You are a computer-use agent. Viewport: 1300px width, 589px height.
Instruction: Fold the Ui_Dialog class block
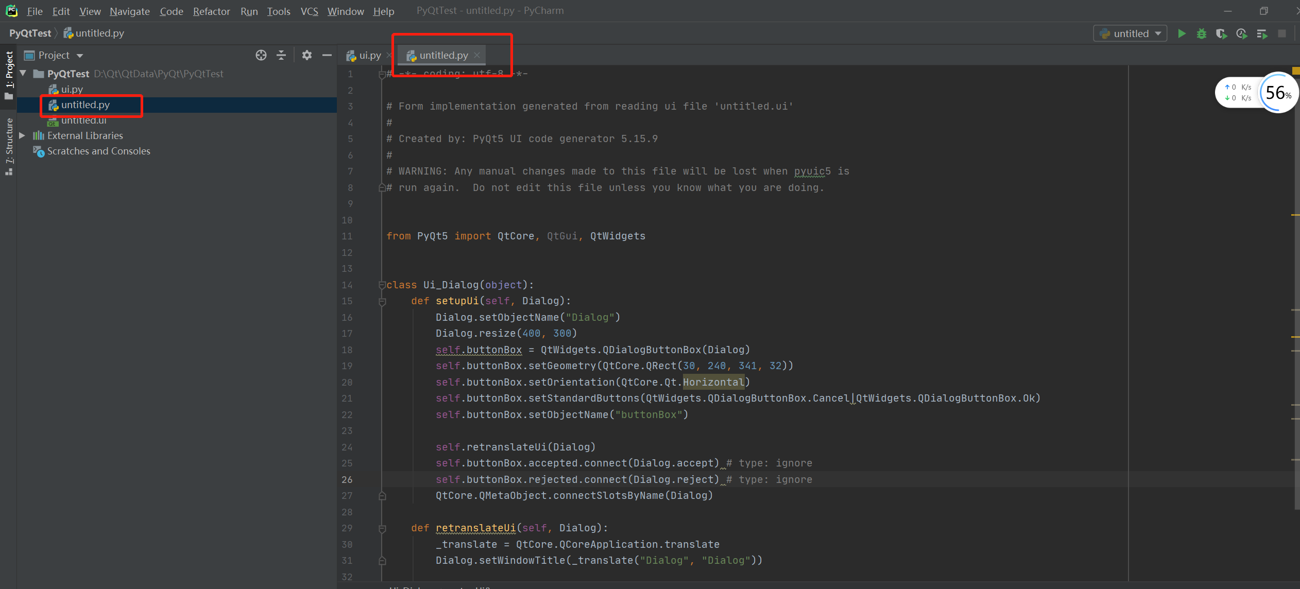(x=382, y=285)
